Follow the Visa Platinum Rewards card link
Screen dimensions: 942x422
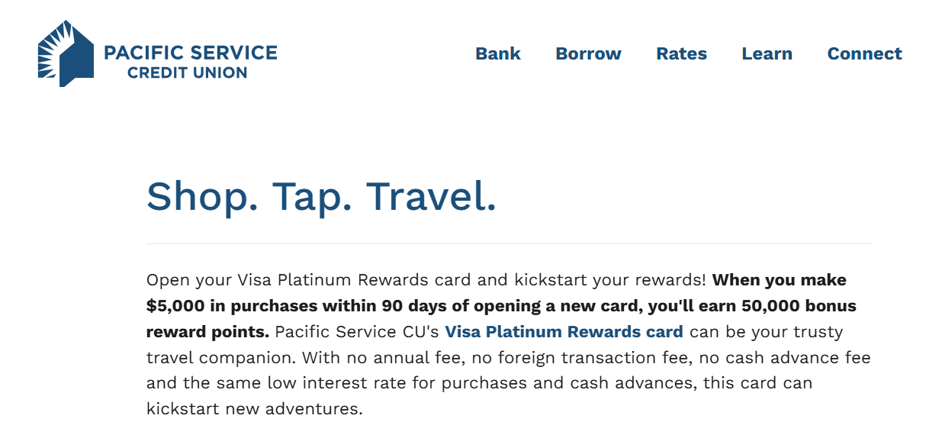coord(564,332)
